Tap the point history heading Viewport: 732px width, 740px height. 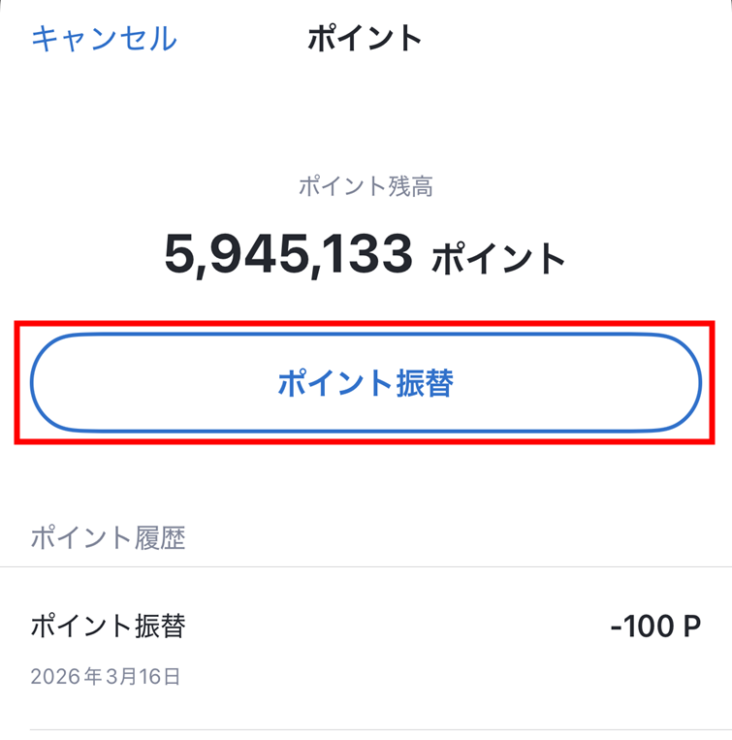tap(108, 537)
